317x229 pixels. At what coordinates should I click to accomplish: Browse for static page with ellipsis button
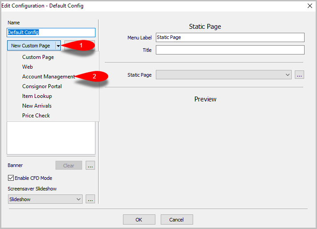pos(299,75)
